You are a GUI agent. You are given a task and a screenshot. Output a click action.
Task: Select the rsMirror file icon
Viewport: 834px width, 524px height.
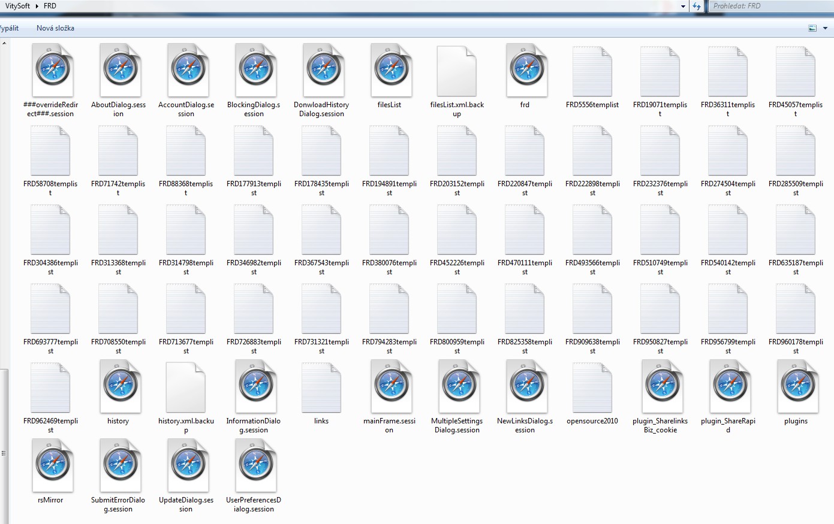51,465
